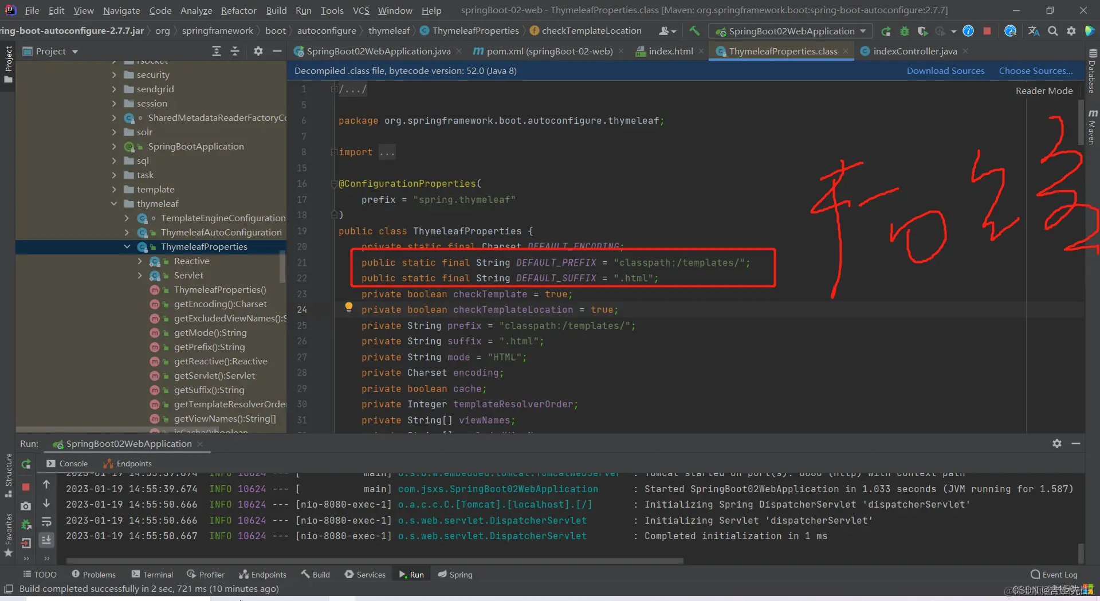Collapse all nodes in Project panel

[x=235, y=52]
